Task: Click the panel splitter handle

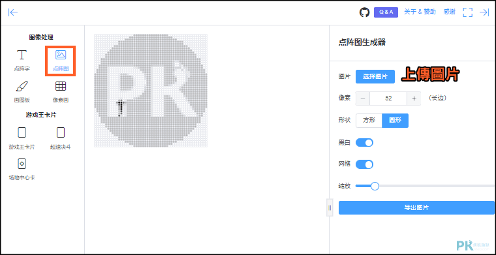Action: coord(330,207)
